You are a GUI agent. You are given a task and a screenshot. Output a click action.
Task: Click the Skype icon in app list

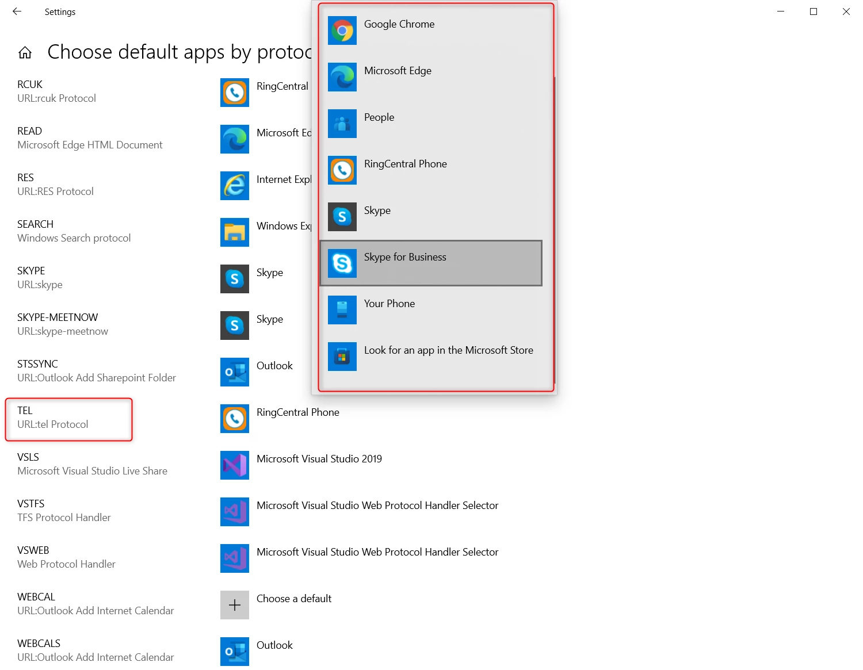point(342,217)
